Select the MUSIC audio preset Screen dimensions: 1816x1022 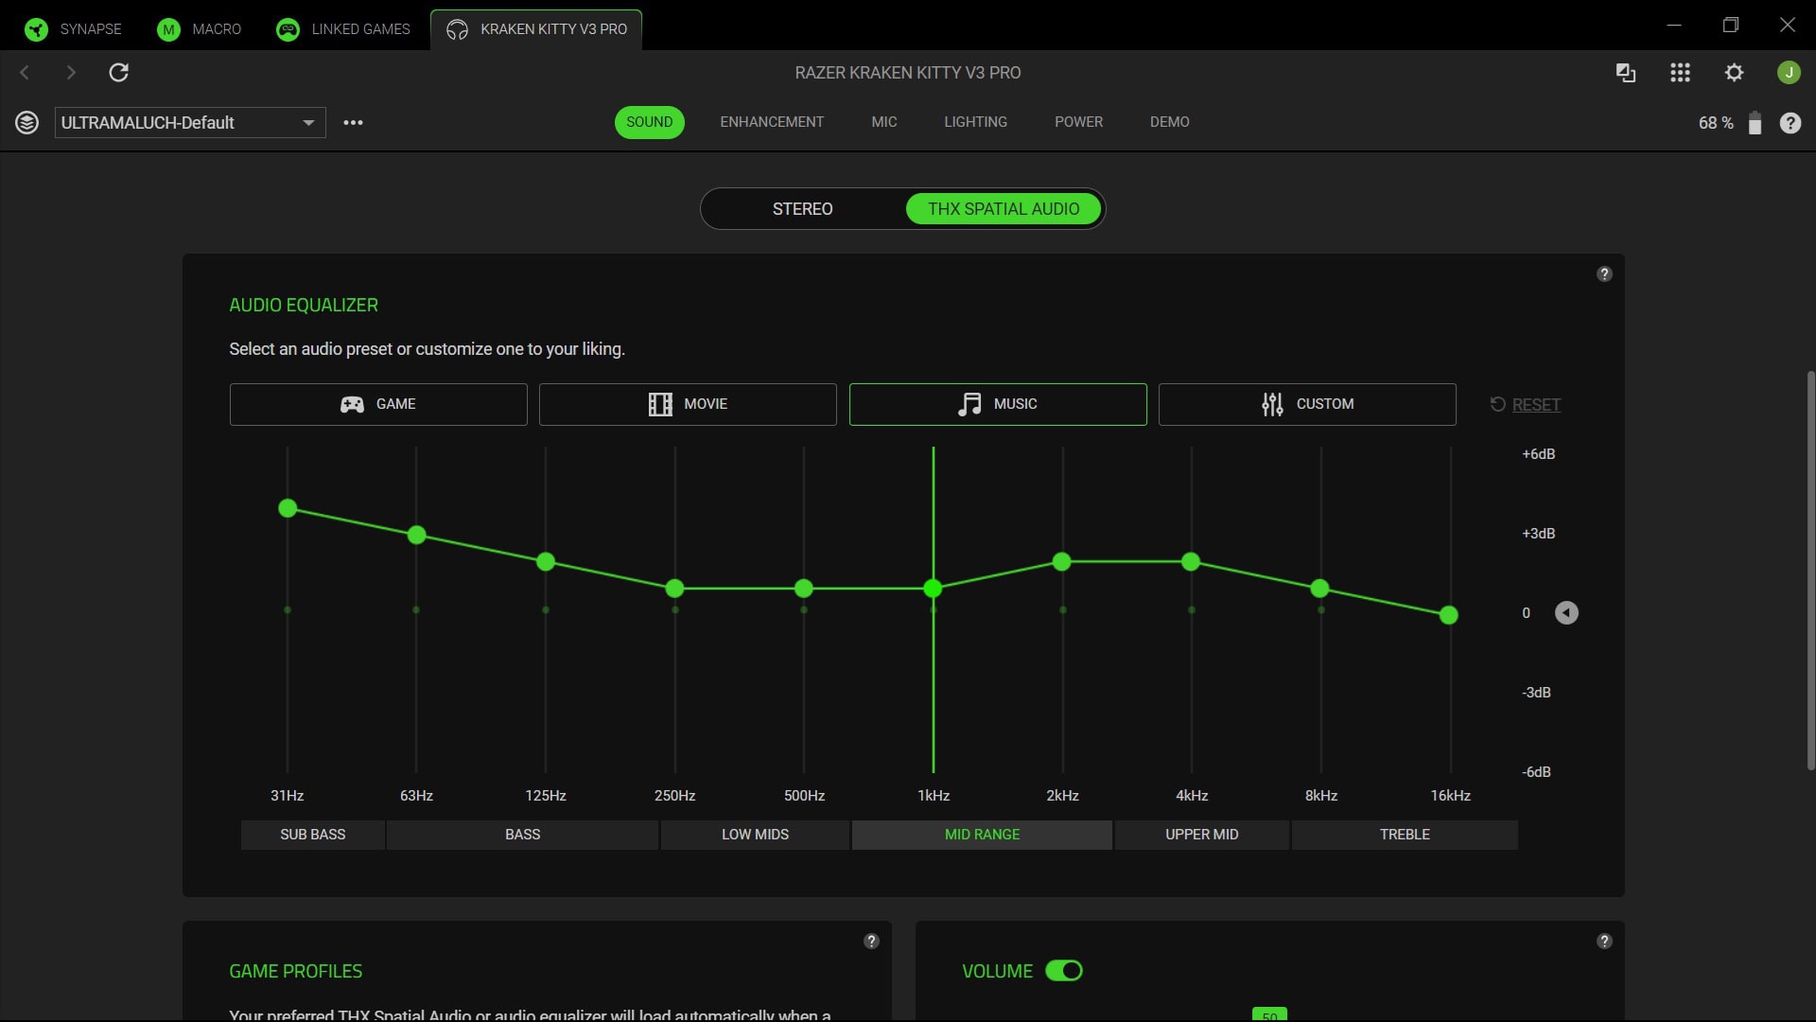998,404
